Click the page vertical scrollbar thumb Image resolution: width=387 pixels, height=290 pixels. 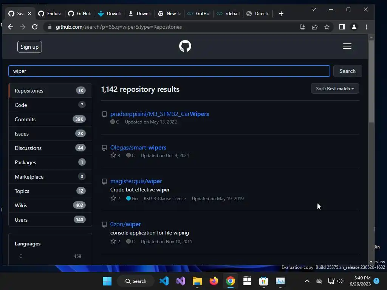371,82
